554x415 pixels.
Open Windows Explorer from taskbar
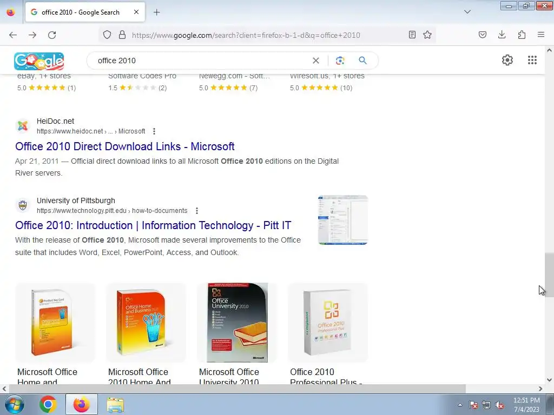(x=115, y=404)
